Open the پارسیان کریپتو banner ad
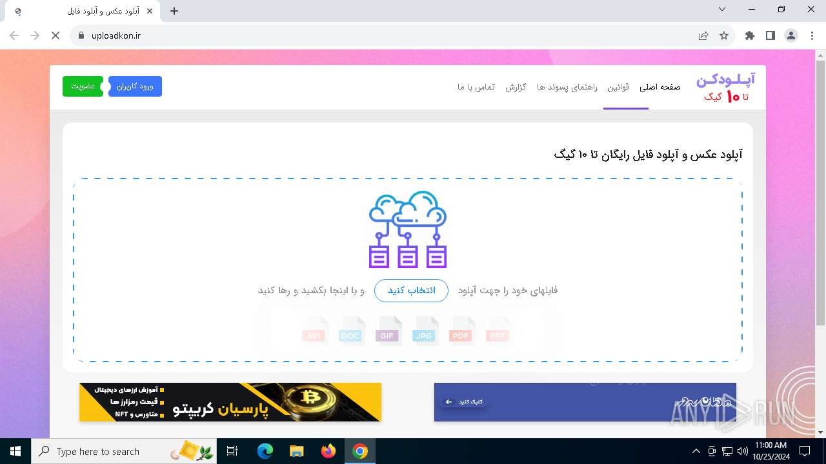This screenshot has height=464, width=826. pyautogui.click(x=230, y=402)
